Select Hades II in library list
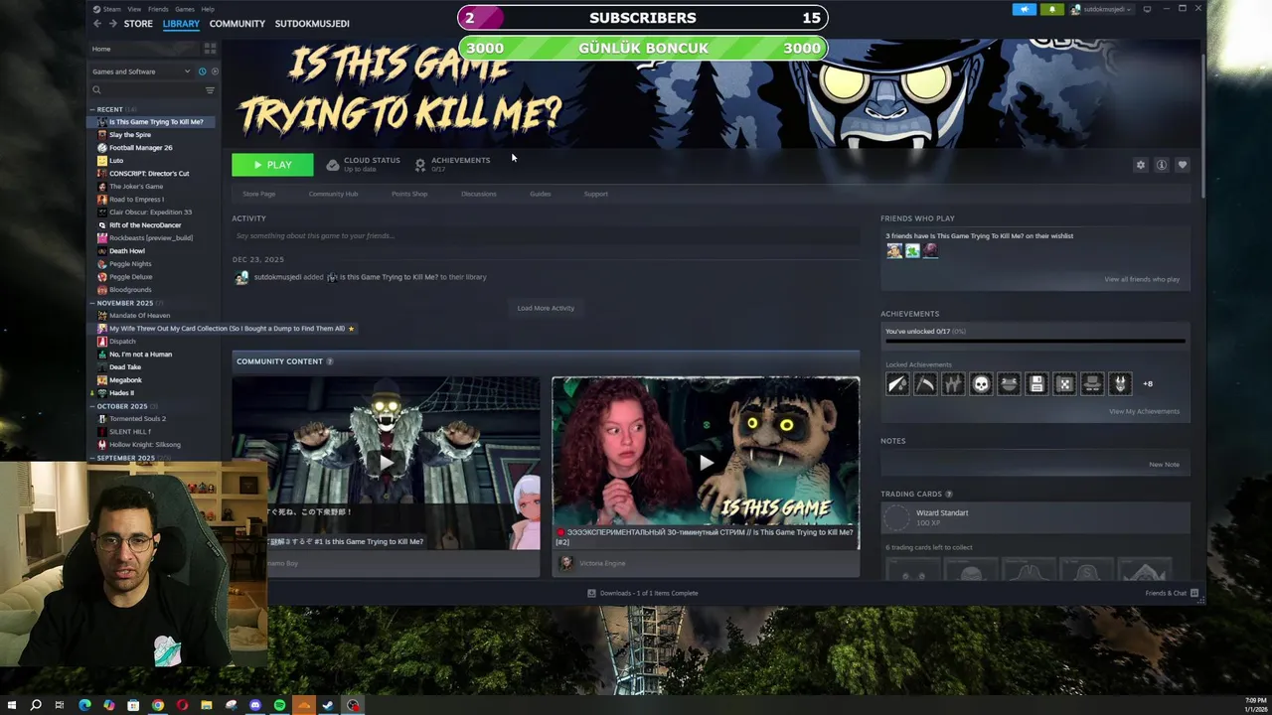1272x715 pixels. pos(121,393)
